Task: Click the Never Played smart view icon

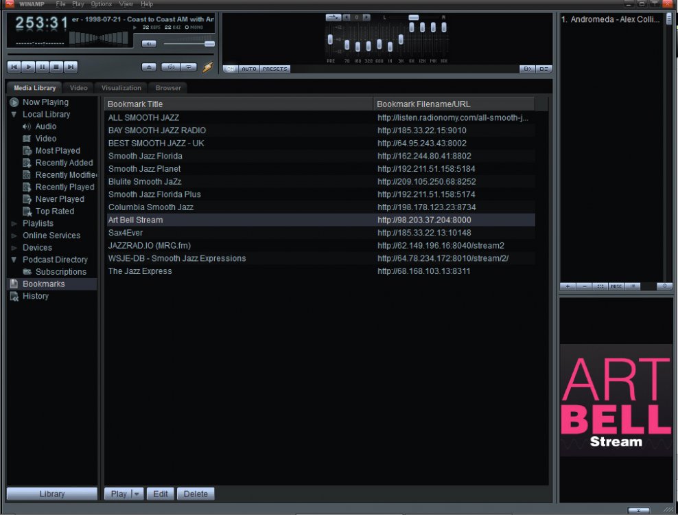Action: coord(27,199)
